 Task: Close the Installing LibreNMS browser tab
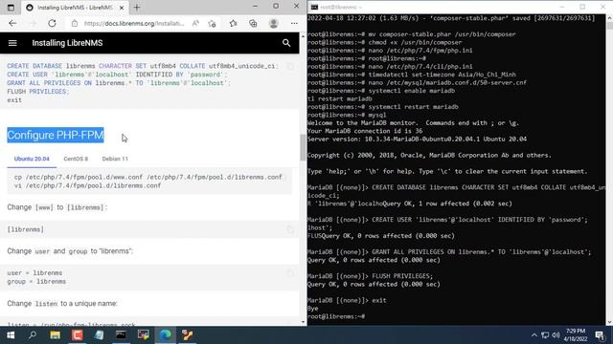coord(122,8)
